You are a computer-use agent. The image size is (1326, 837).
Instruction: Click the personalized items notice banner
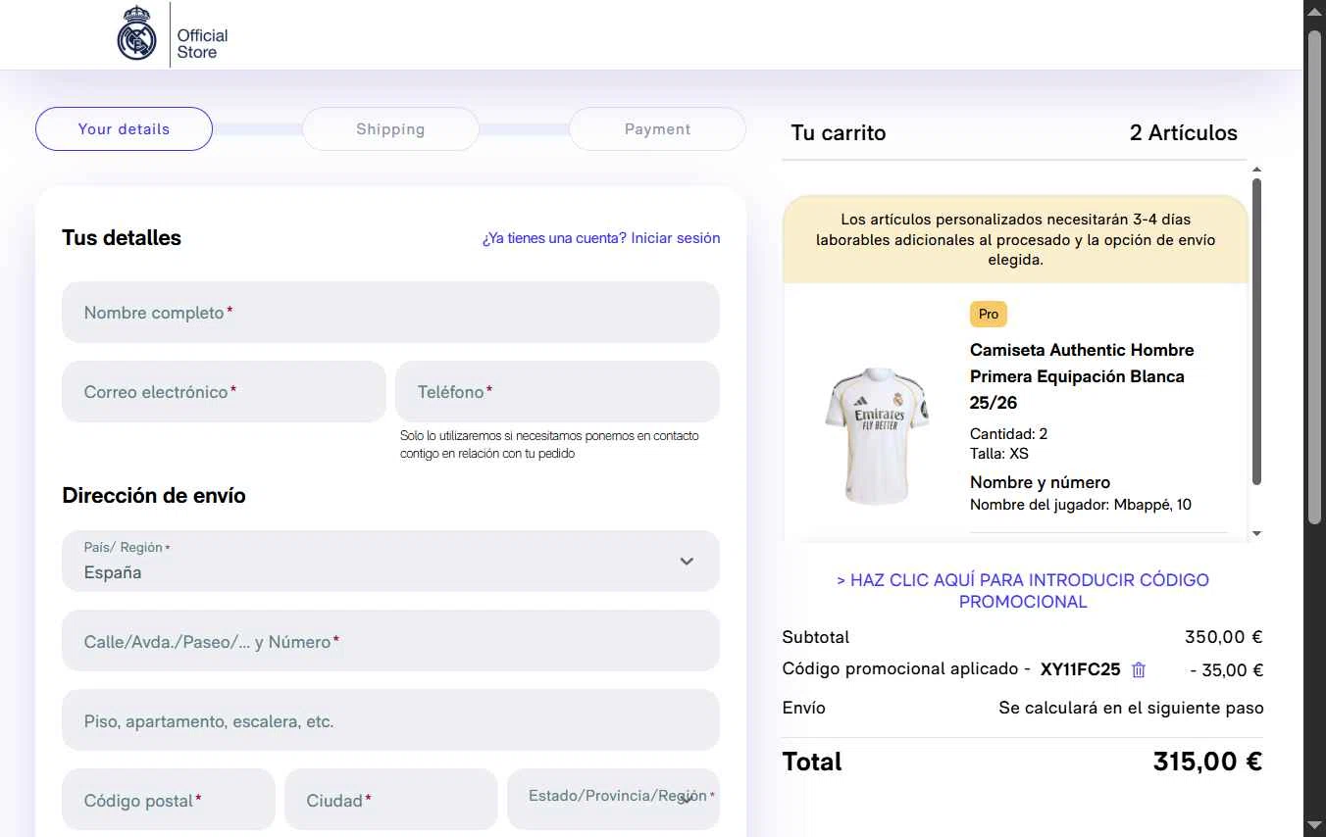point(1015,239)
